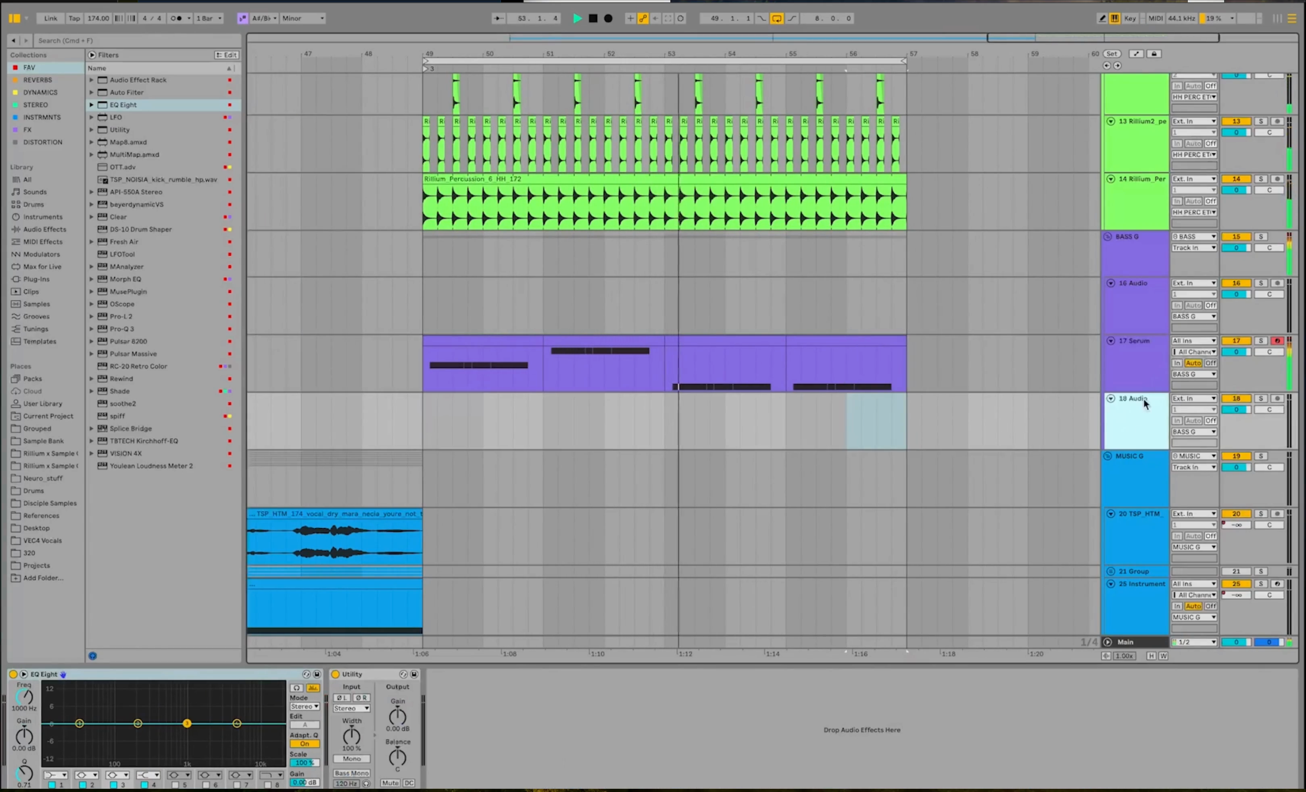Toggle track activator 13 on Rillium2
The width and height of the screenshot is (1306, 792).
pyautogui.click(x=1236, y=121)
